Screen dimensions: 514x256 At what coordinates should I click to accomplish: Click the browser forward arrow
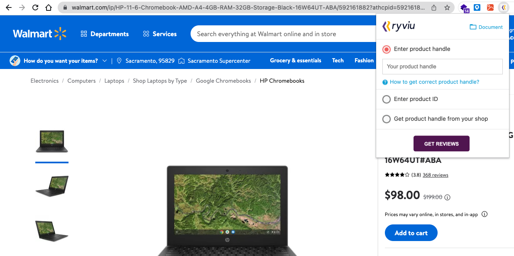22,7
